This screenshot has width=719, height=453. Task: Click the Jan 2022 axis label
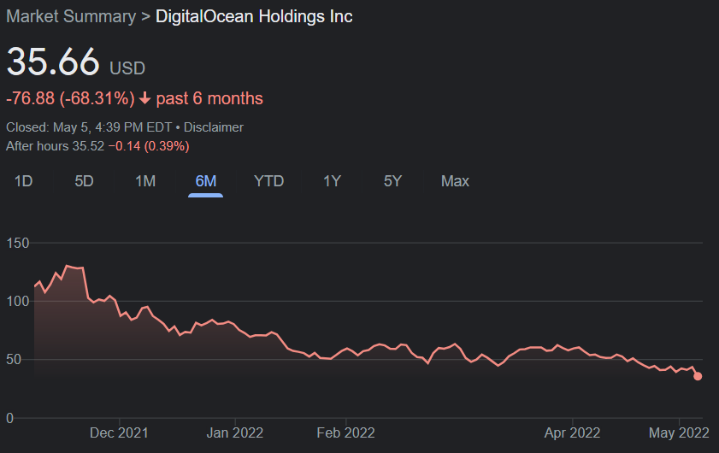point(235,432)
